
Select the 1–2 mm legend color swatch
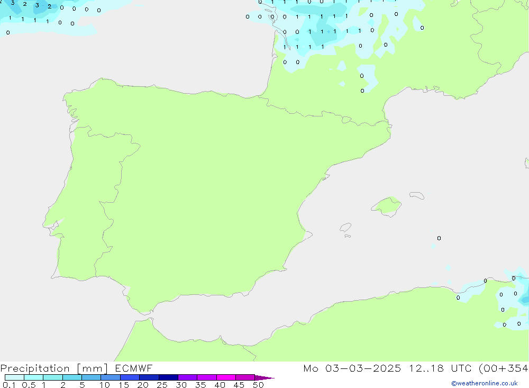pyautogui.click(x=52, y=377)
